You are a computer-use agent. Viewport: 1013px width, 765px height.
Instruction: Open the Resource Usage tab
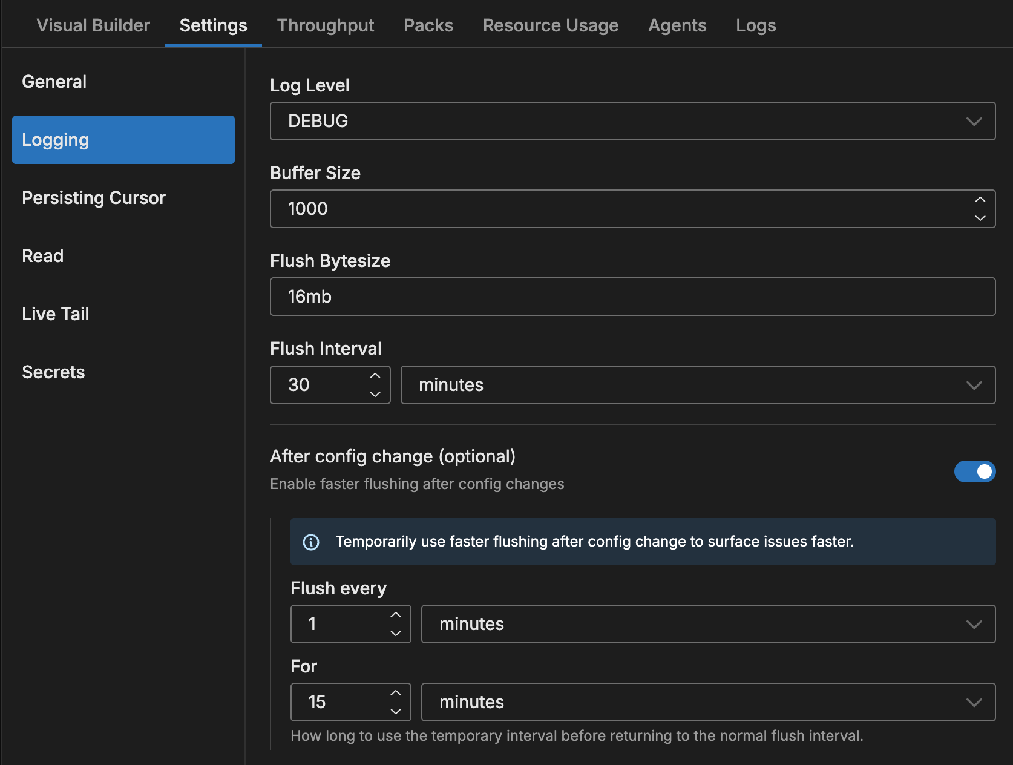550,25
